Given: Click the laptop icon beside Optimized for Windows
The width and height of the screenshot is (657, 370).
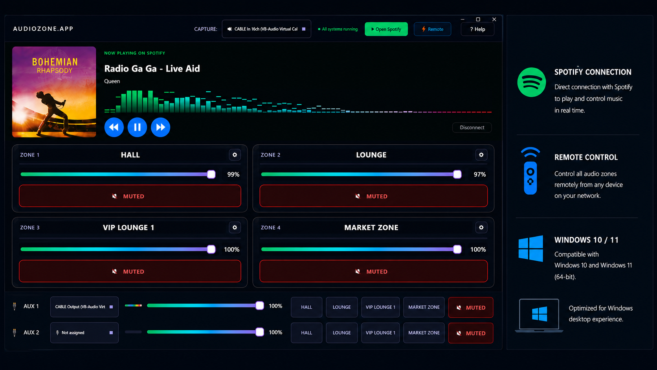Looking at the screenshot, I should (539, 315).
